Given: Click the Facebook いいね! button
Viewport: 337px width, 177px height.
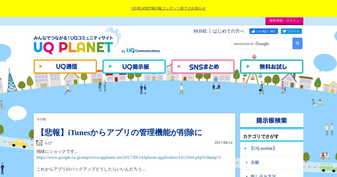Looking at the screenshot, I should 264,31.
